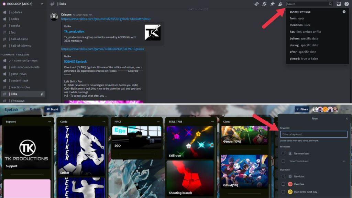This screenshot has height=198, width=352.
Task: Select the from: user search option
Action: 297,18
